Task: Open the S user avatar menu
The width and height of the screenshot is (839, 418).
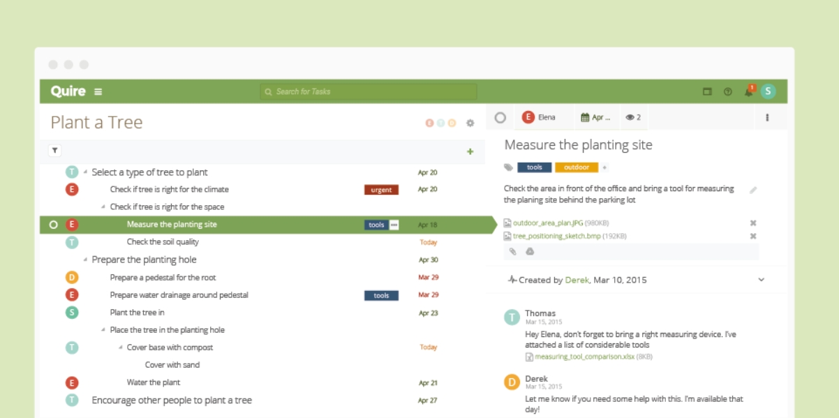Action: tap(768, 91)
